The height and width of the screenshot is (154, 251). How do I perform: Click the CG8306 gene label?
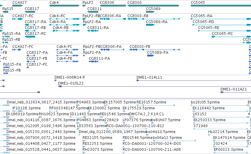(x=107, y=3)
